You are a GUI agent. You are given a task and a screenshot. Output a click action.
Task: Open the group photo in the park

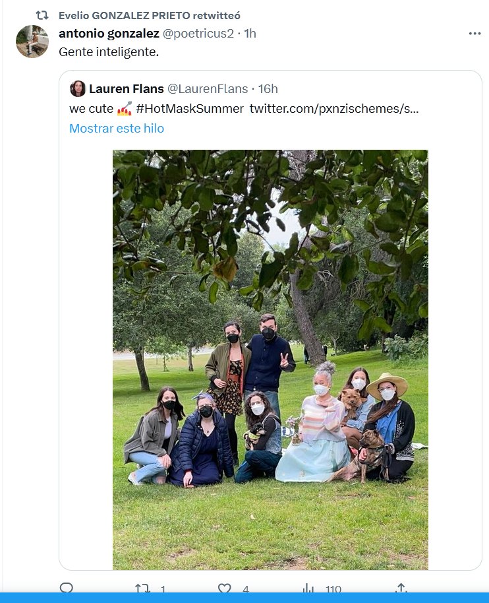tap(270, 360)
